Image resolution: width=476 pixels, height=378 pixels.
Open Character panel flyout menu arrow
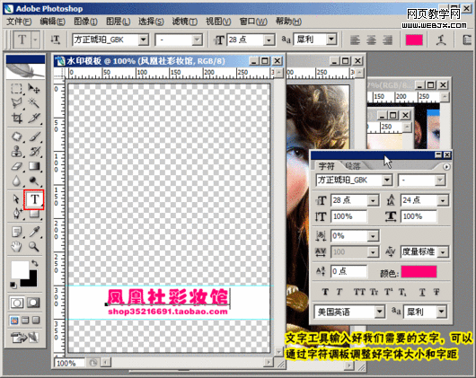point(446,166)
